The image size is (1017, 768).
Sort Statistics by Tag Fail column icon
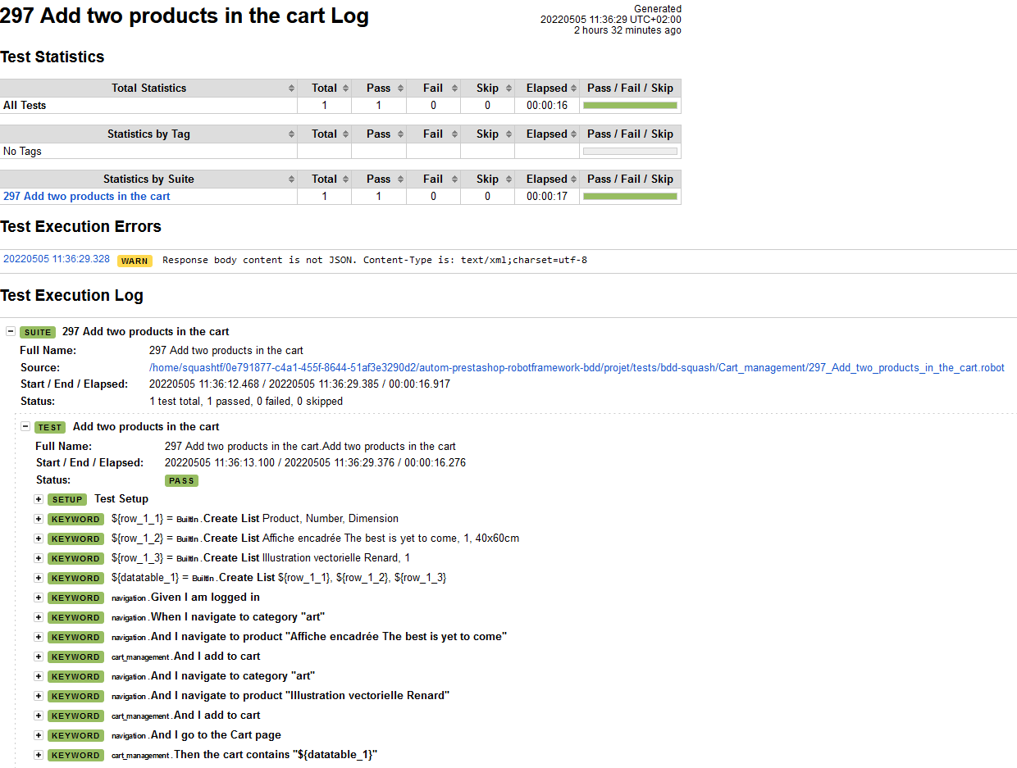454,134
